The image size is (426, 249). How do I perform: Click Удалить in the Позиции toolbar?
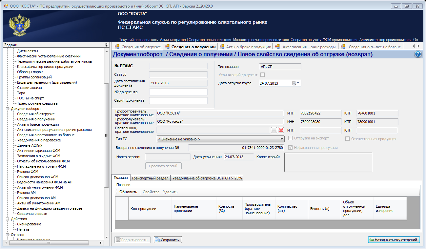(170, 192)
